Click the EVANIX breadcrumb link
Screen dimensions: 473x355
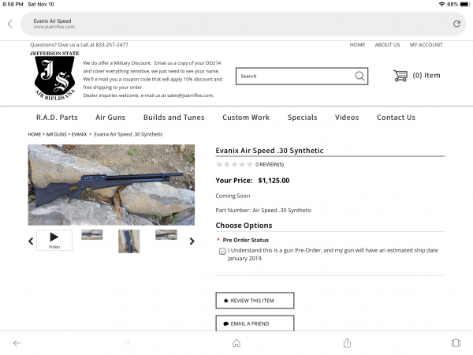click(79, 134)
